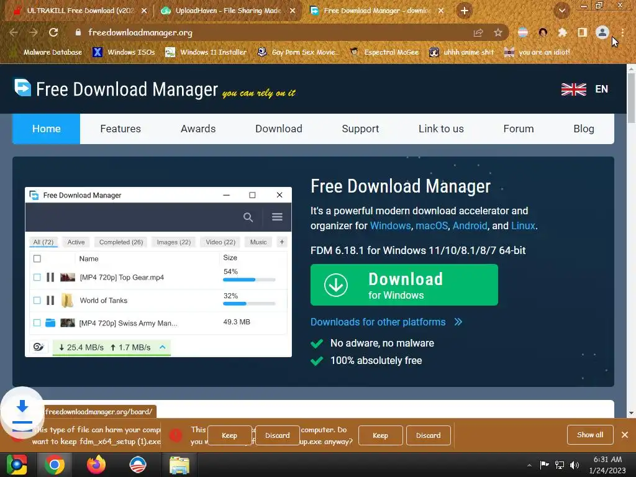Open the Chrome profile avatar
Image resolution: width=636 pixels, height=477 pixels.
(x=602, y=32)
